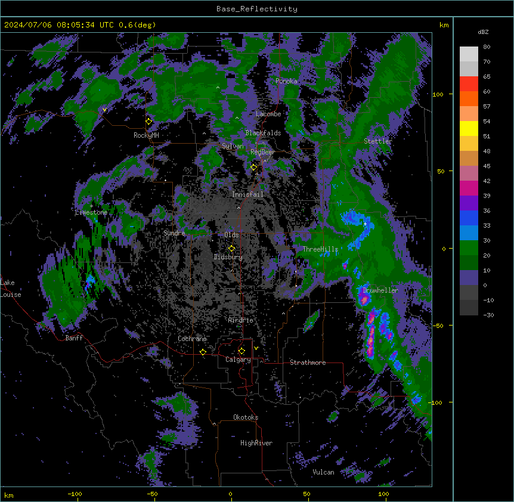This screenshot has width=514, height=502.
Task: Click the 0 tick label on the horizontal axis
Action: coord(230,494)
